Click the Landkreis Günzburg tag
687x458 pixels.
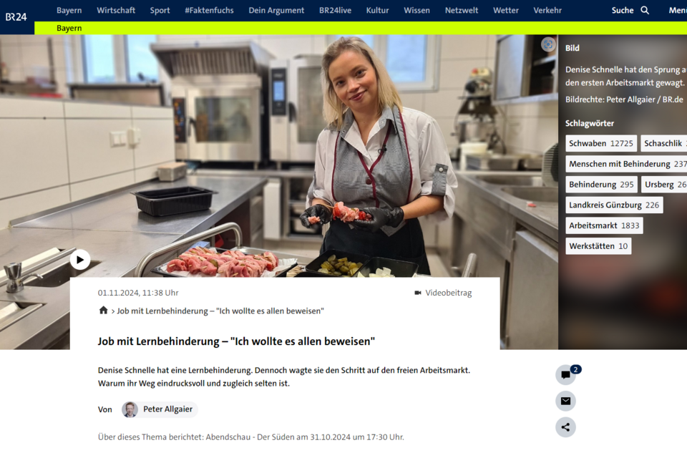tap(614, 205)
